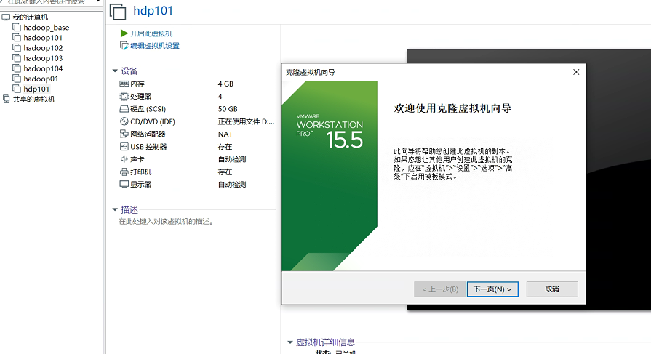Click the large VM icon beside hdp101 title
The image size is (651, 354).
tap(118, 11)
